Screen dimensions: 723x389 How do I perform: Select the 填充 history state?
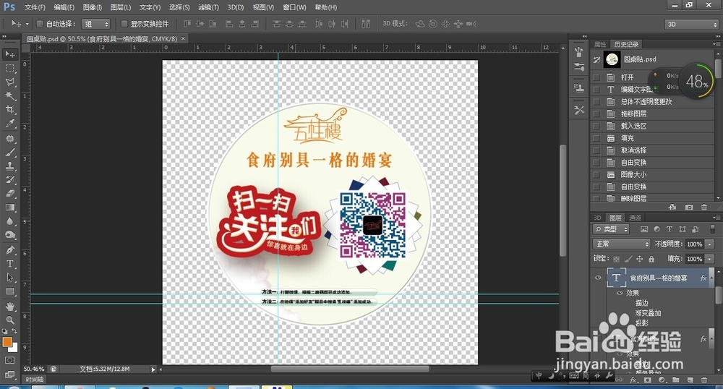(652, 138)
